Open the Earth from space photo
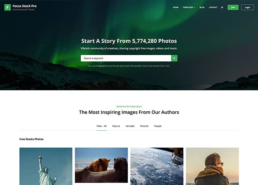Viewport: 258px width, 185px height. [157, 166]
